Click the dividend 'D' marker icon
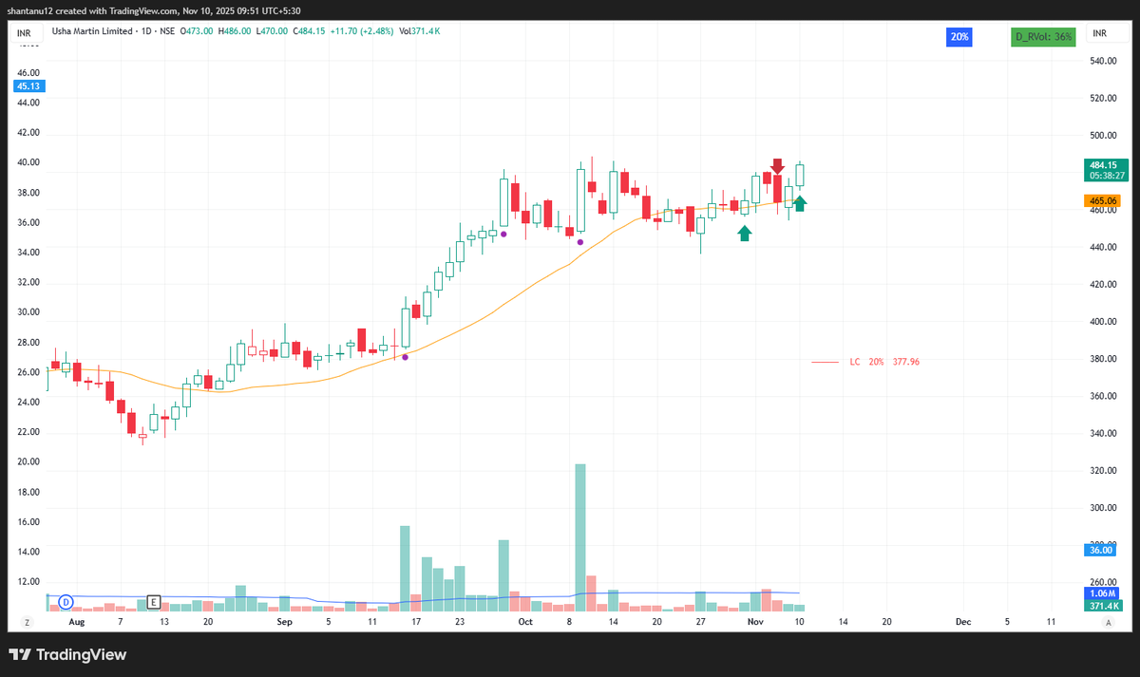This screenshot has width=1140, height=677. [66, 602]
